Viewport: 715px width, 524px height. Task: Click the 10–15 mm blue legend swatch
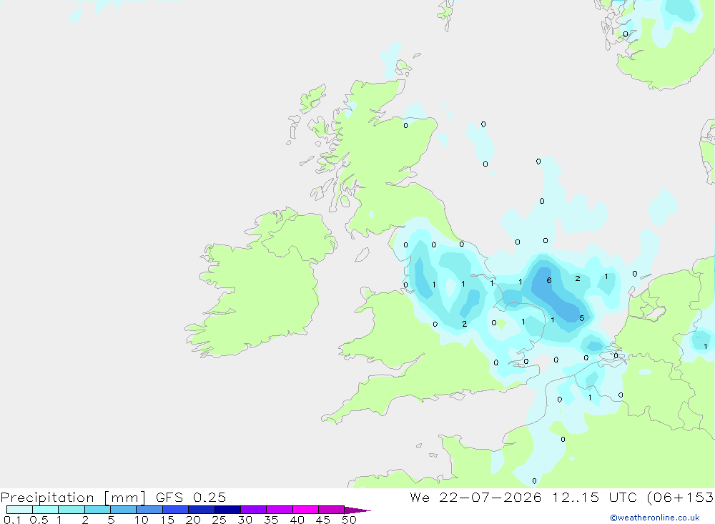149,510
